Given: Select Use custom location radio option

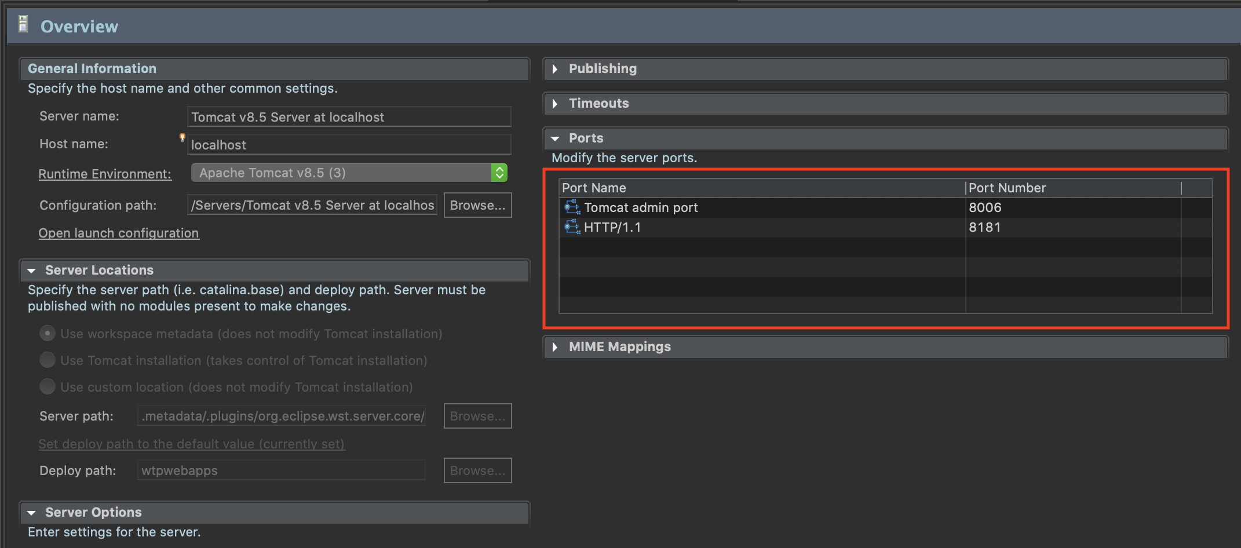Looking at the screenshot, I should tap(48, 387).
